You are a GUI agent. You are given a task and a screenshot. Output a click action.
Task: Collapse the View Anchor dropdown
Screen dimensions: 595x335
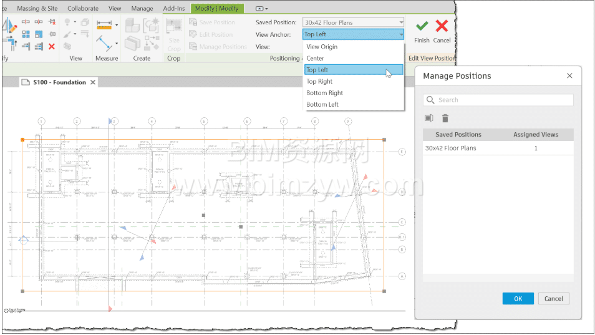400,34
